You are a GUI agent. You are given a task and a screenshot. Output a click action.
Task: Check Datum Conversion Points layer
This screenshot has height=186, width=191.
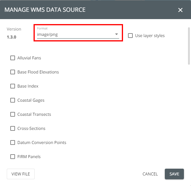(x=13, y=143)
